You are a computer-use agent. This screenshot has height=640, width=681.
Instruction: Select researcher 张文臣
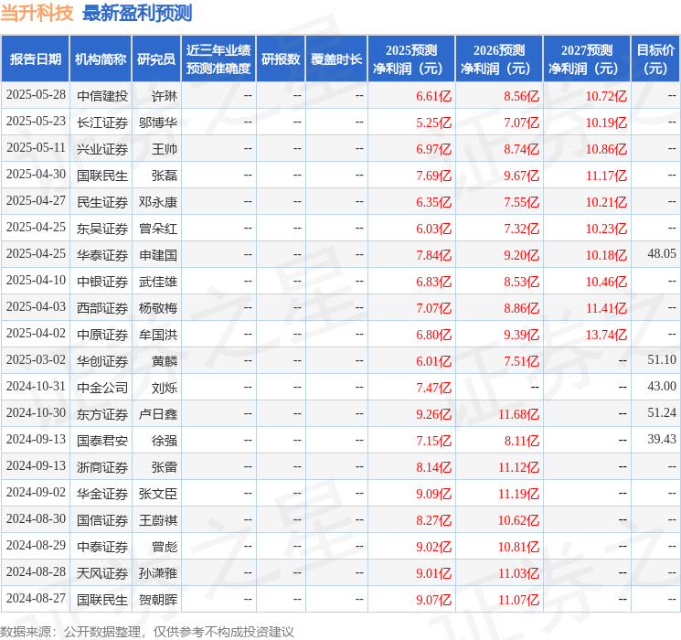tap(158, 494)
